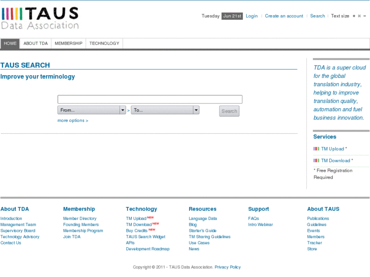Open the Starter's Guide link
This screenshot has width=370, height=277.
pos(203,231)
